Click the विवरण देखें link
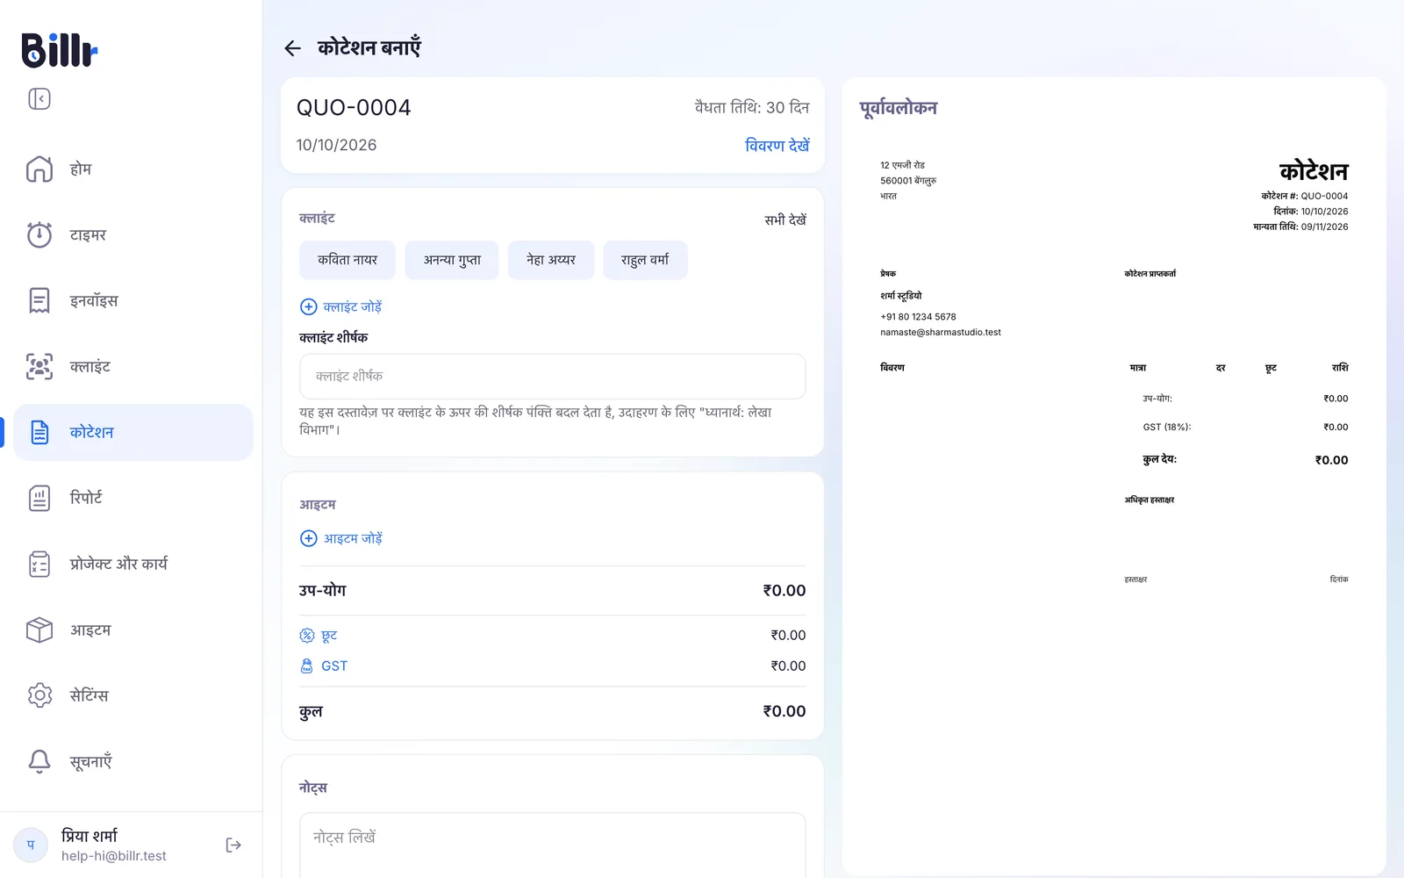This screenshot has height=878, width=1404. (x=777, y=145)
